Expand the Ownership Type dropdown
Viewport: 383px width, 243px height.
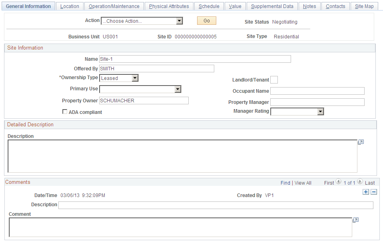point(119,78)
